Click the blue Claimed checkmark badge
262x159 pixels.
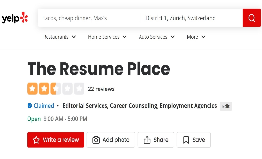tap(29, 106)
